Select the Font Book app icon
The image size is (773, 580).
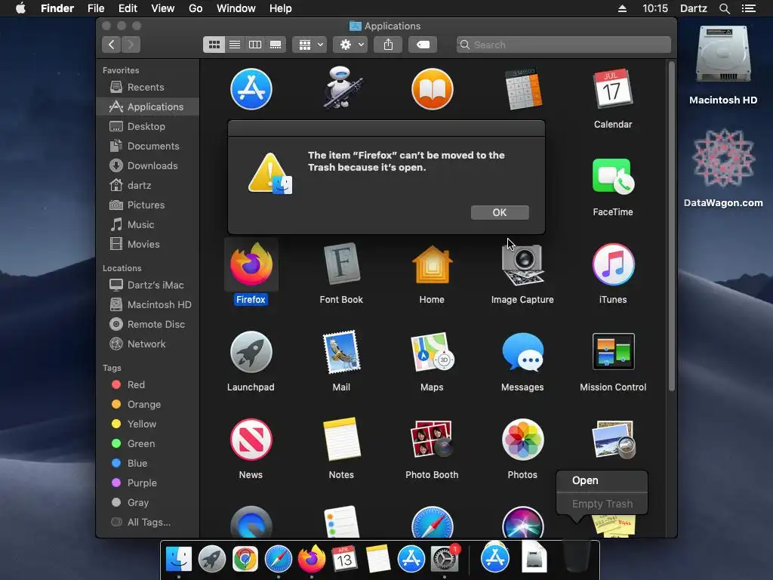341,264
